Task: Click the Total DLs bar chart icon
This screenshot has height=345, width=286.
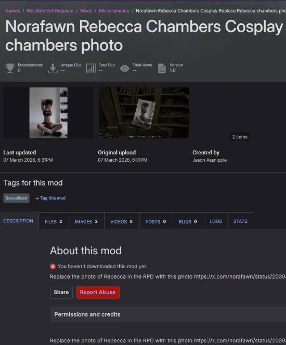Action: [x=90, y=69]
